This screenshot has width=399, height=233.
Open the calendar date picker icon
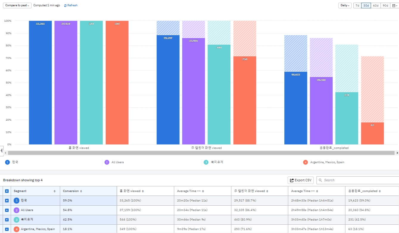coord(394,5)
